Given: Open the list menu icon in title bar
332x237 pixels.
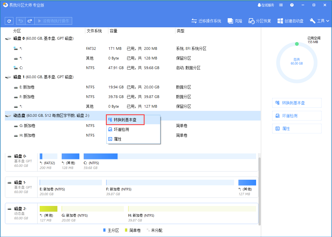Looking at the screenshot, I should [x=281, y=5].
